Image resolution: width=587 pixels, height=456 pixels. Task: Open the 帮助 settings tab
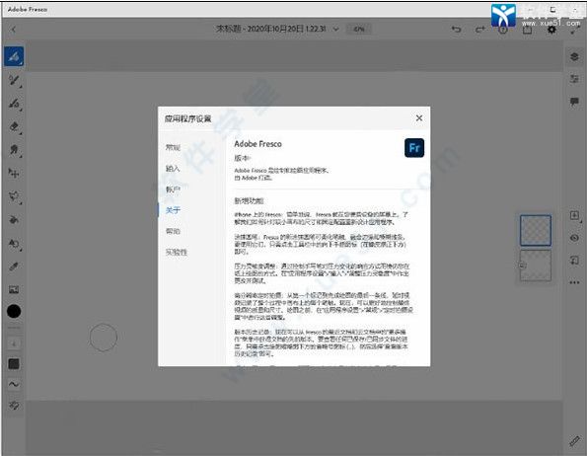click(x=173, y=231)
